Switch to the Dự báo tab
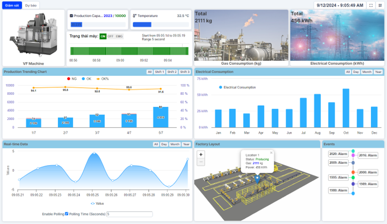 [30, 5]
